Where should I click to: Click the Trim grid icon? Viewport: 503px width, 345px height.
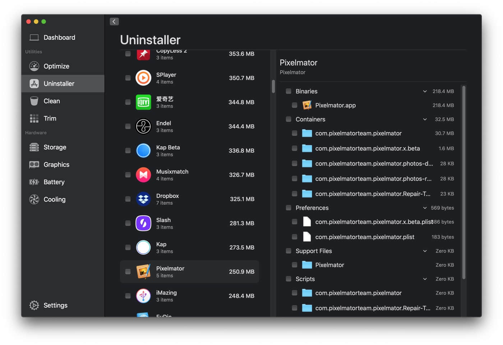pos(34,119)
